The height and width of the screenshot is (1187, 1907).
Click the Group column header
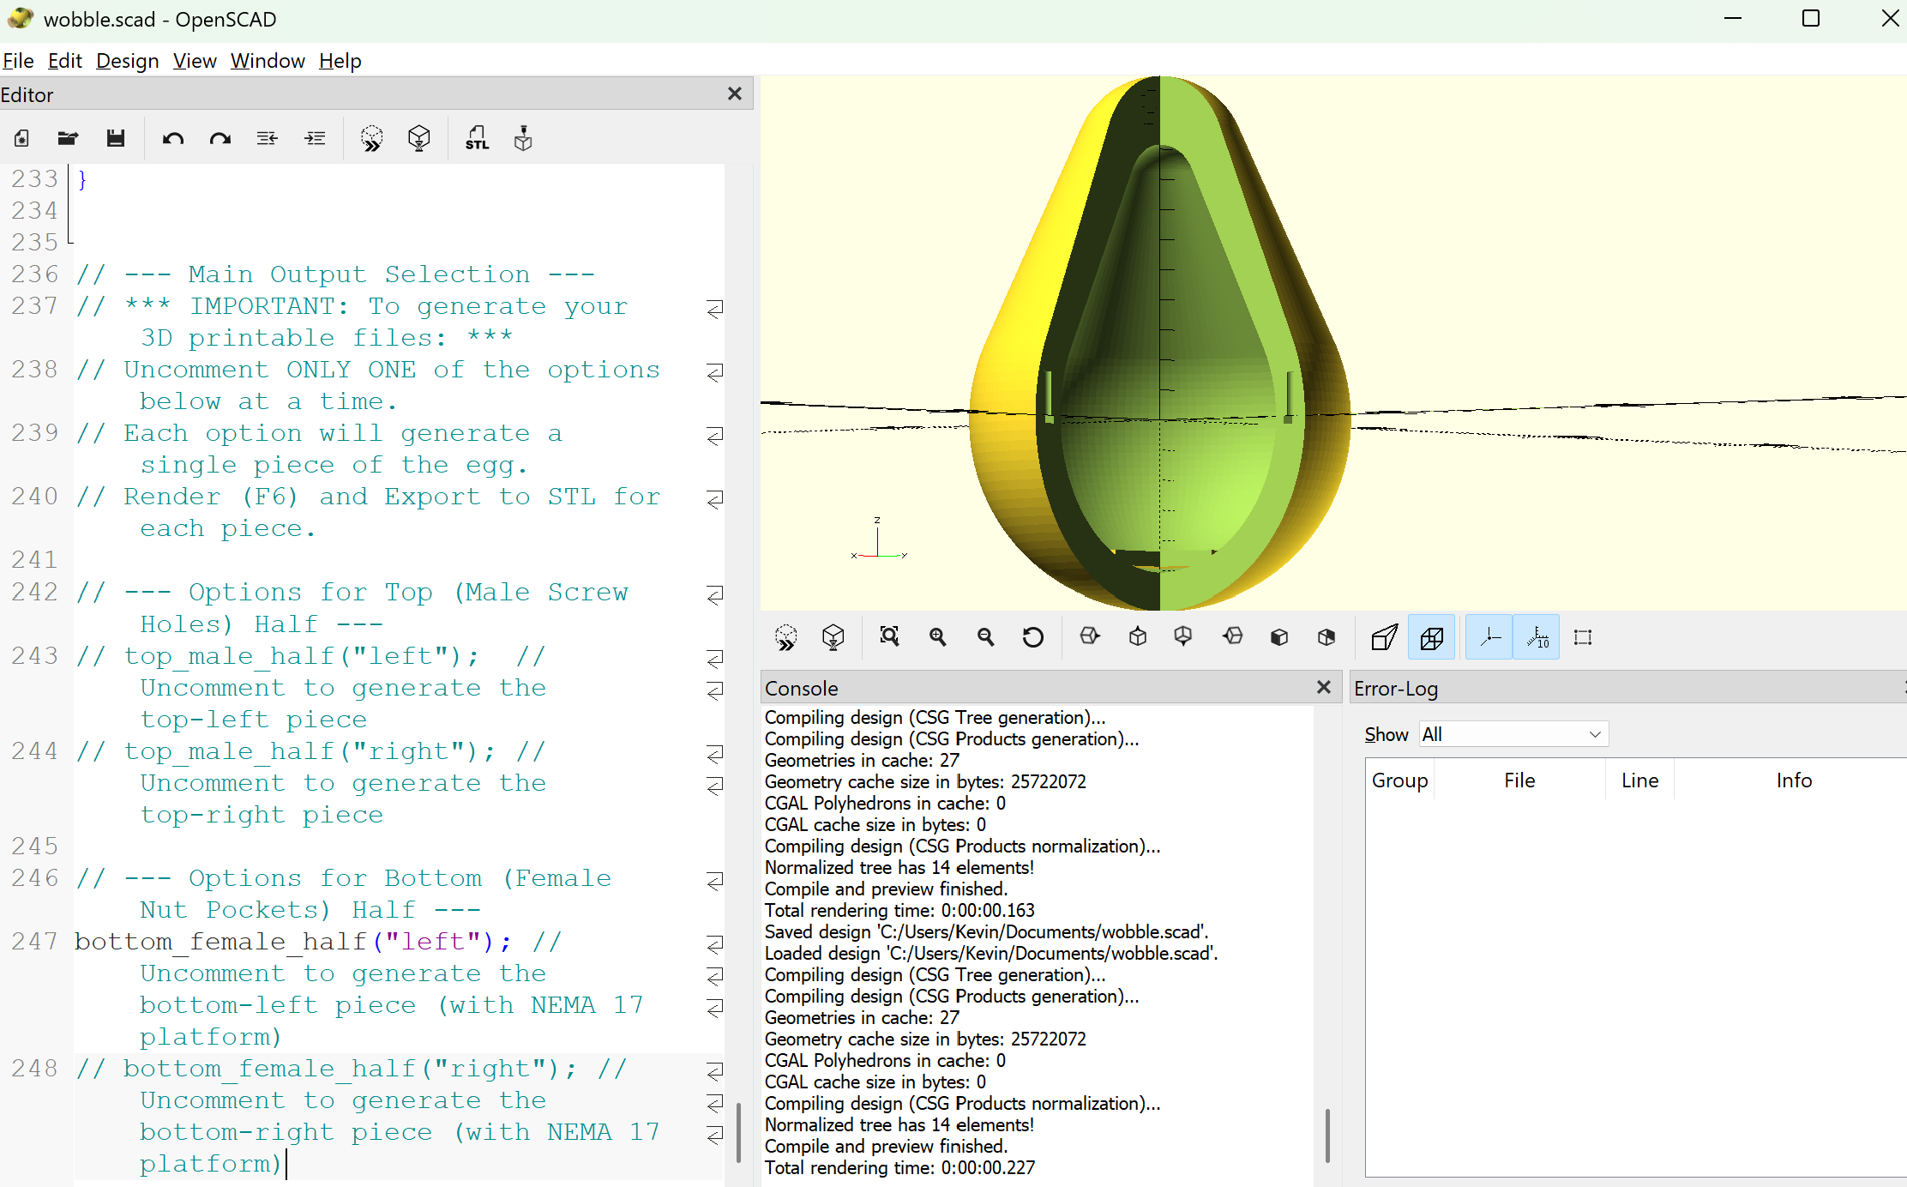click(1399, 780)
